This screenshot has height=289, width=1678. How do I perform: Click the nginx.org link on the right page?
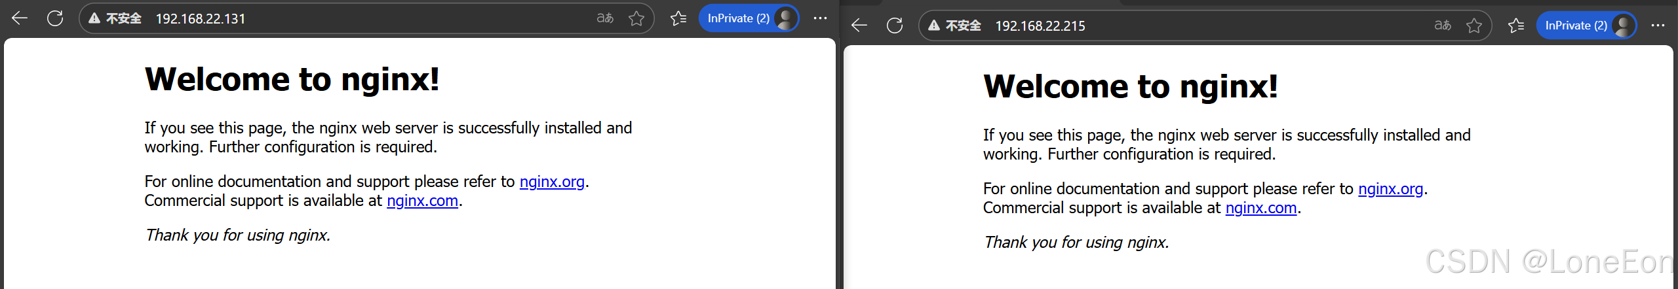(x=1391, y=189)
